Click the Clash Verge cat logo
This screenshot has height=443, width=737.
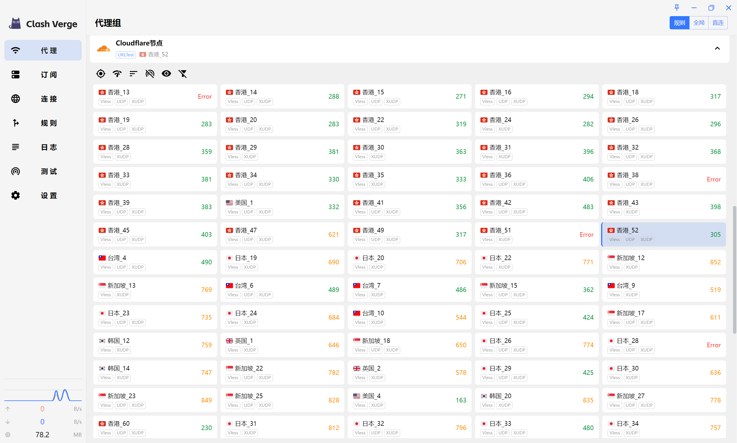coord(15,24)
